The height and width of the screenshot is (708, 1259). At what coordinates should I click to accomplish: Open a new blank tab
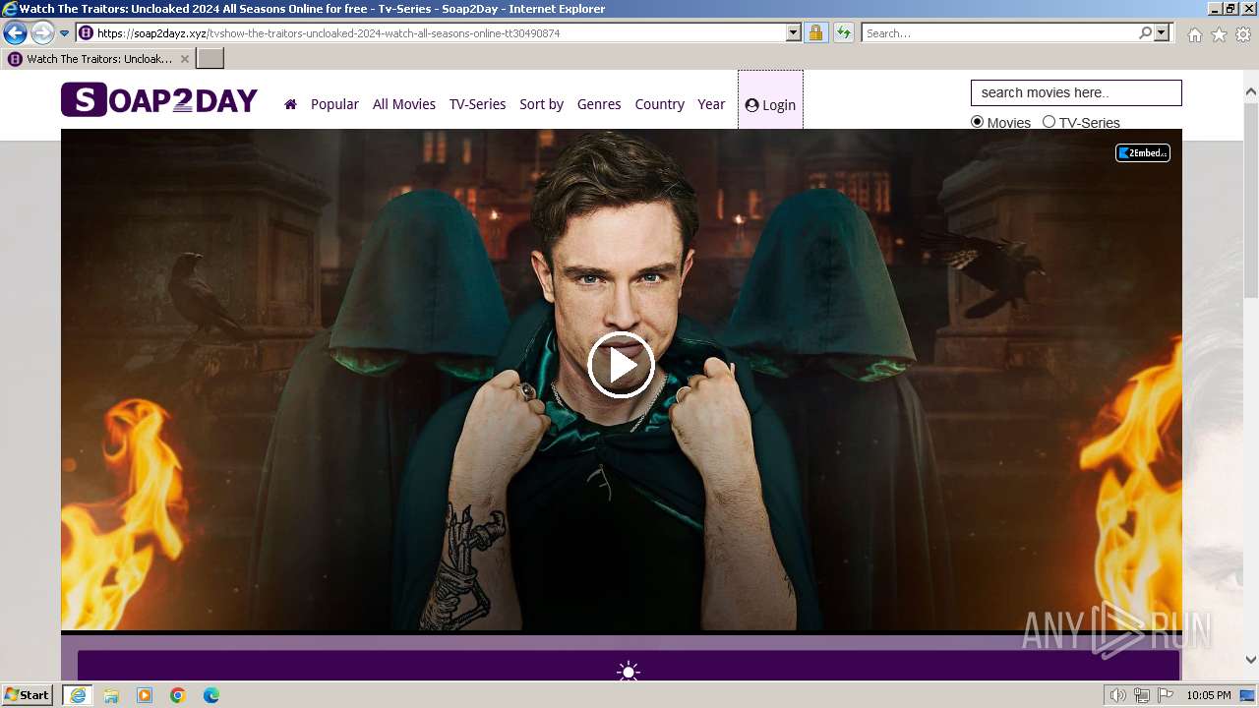(210, 59)
